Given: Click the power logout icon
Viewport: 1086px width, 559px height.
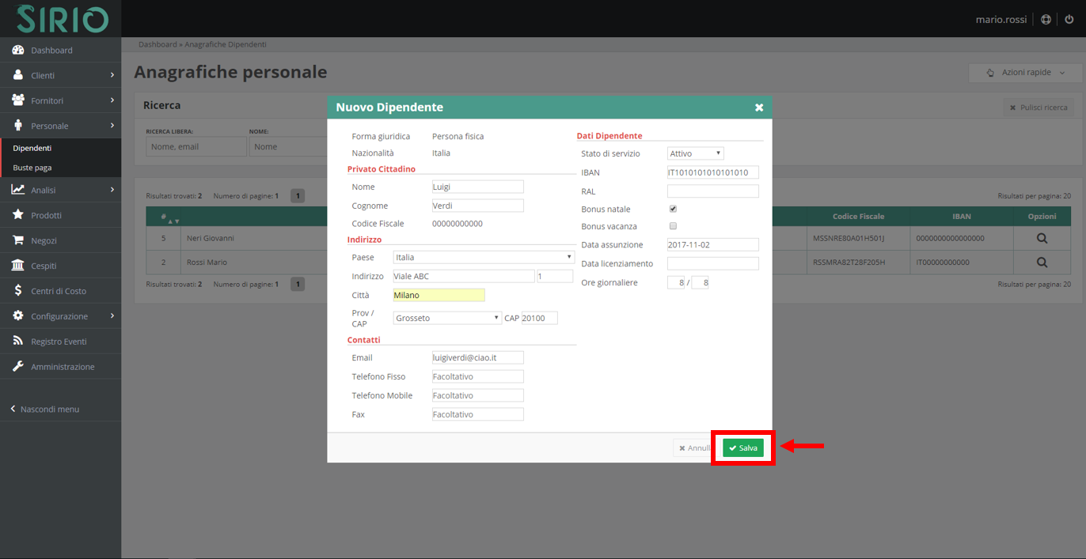Looking at the screenshot, I should pos(1069,19).
